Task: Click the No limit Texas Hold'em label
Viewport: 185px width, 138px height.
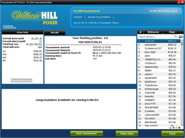Action: coord(99,17)
